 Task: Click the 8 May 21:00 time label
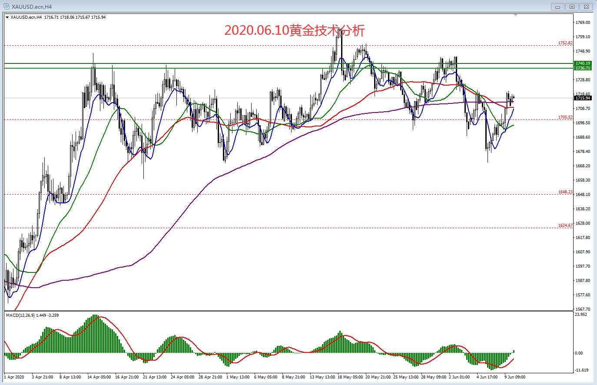pos(294,377)
